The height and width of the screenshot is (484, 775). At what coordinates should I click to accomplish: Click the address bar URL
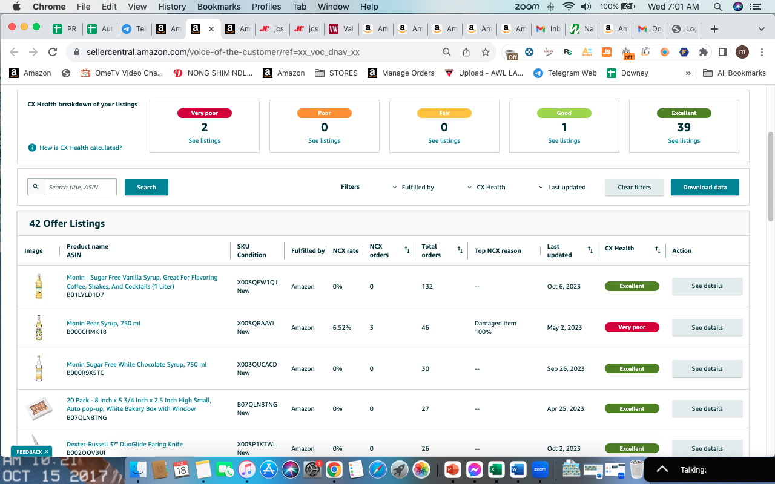point(223,52)
